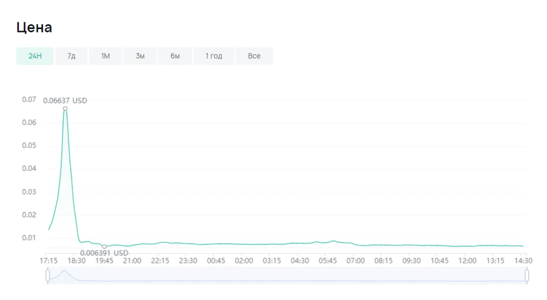The width and height of the screenshot is (547, 300).
Task: Click the 0.04 y-axis label
Action: coord(29,168)
